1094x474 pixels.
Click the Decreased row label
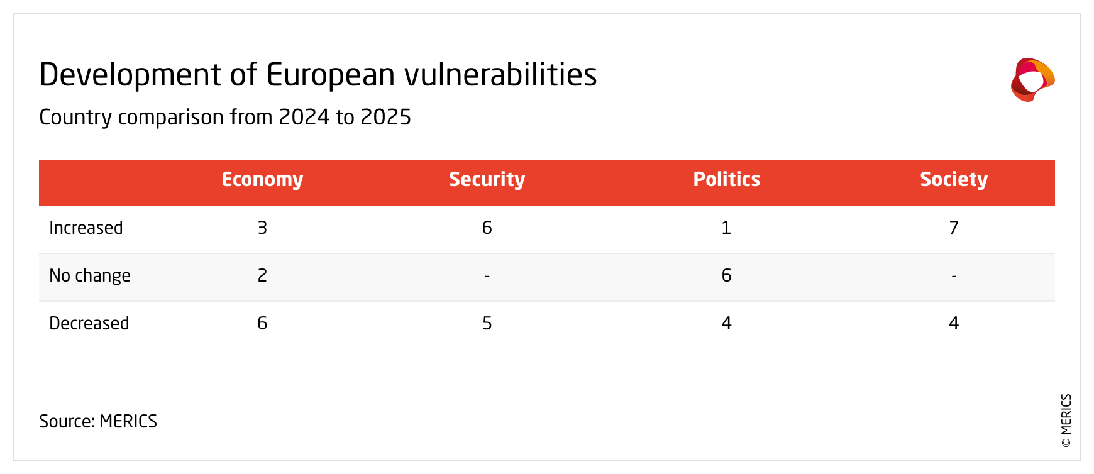[89, 323]
